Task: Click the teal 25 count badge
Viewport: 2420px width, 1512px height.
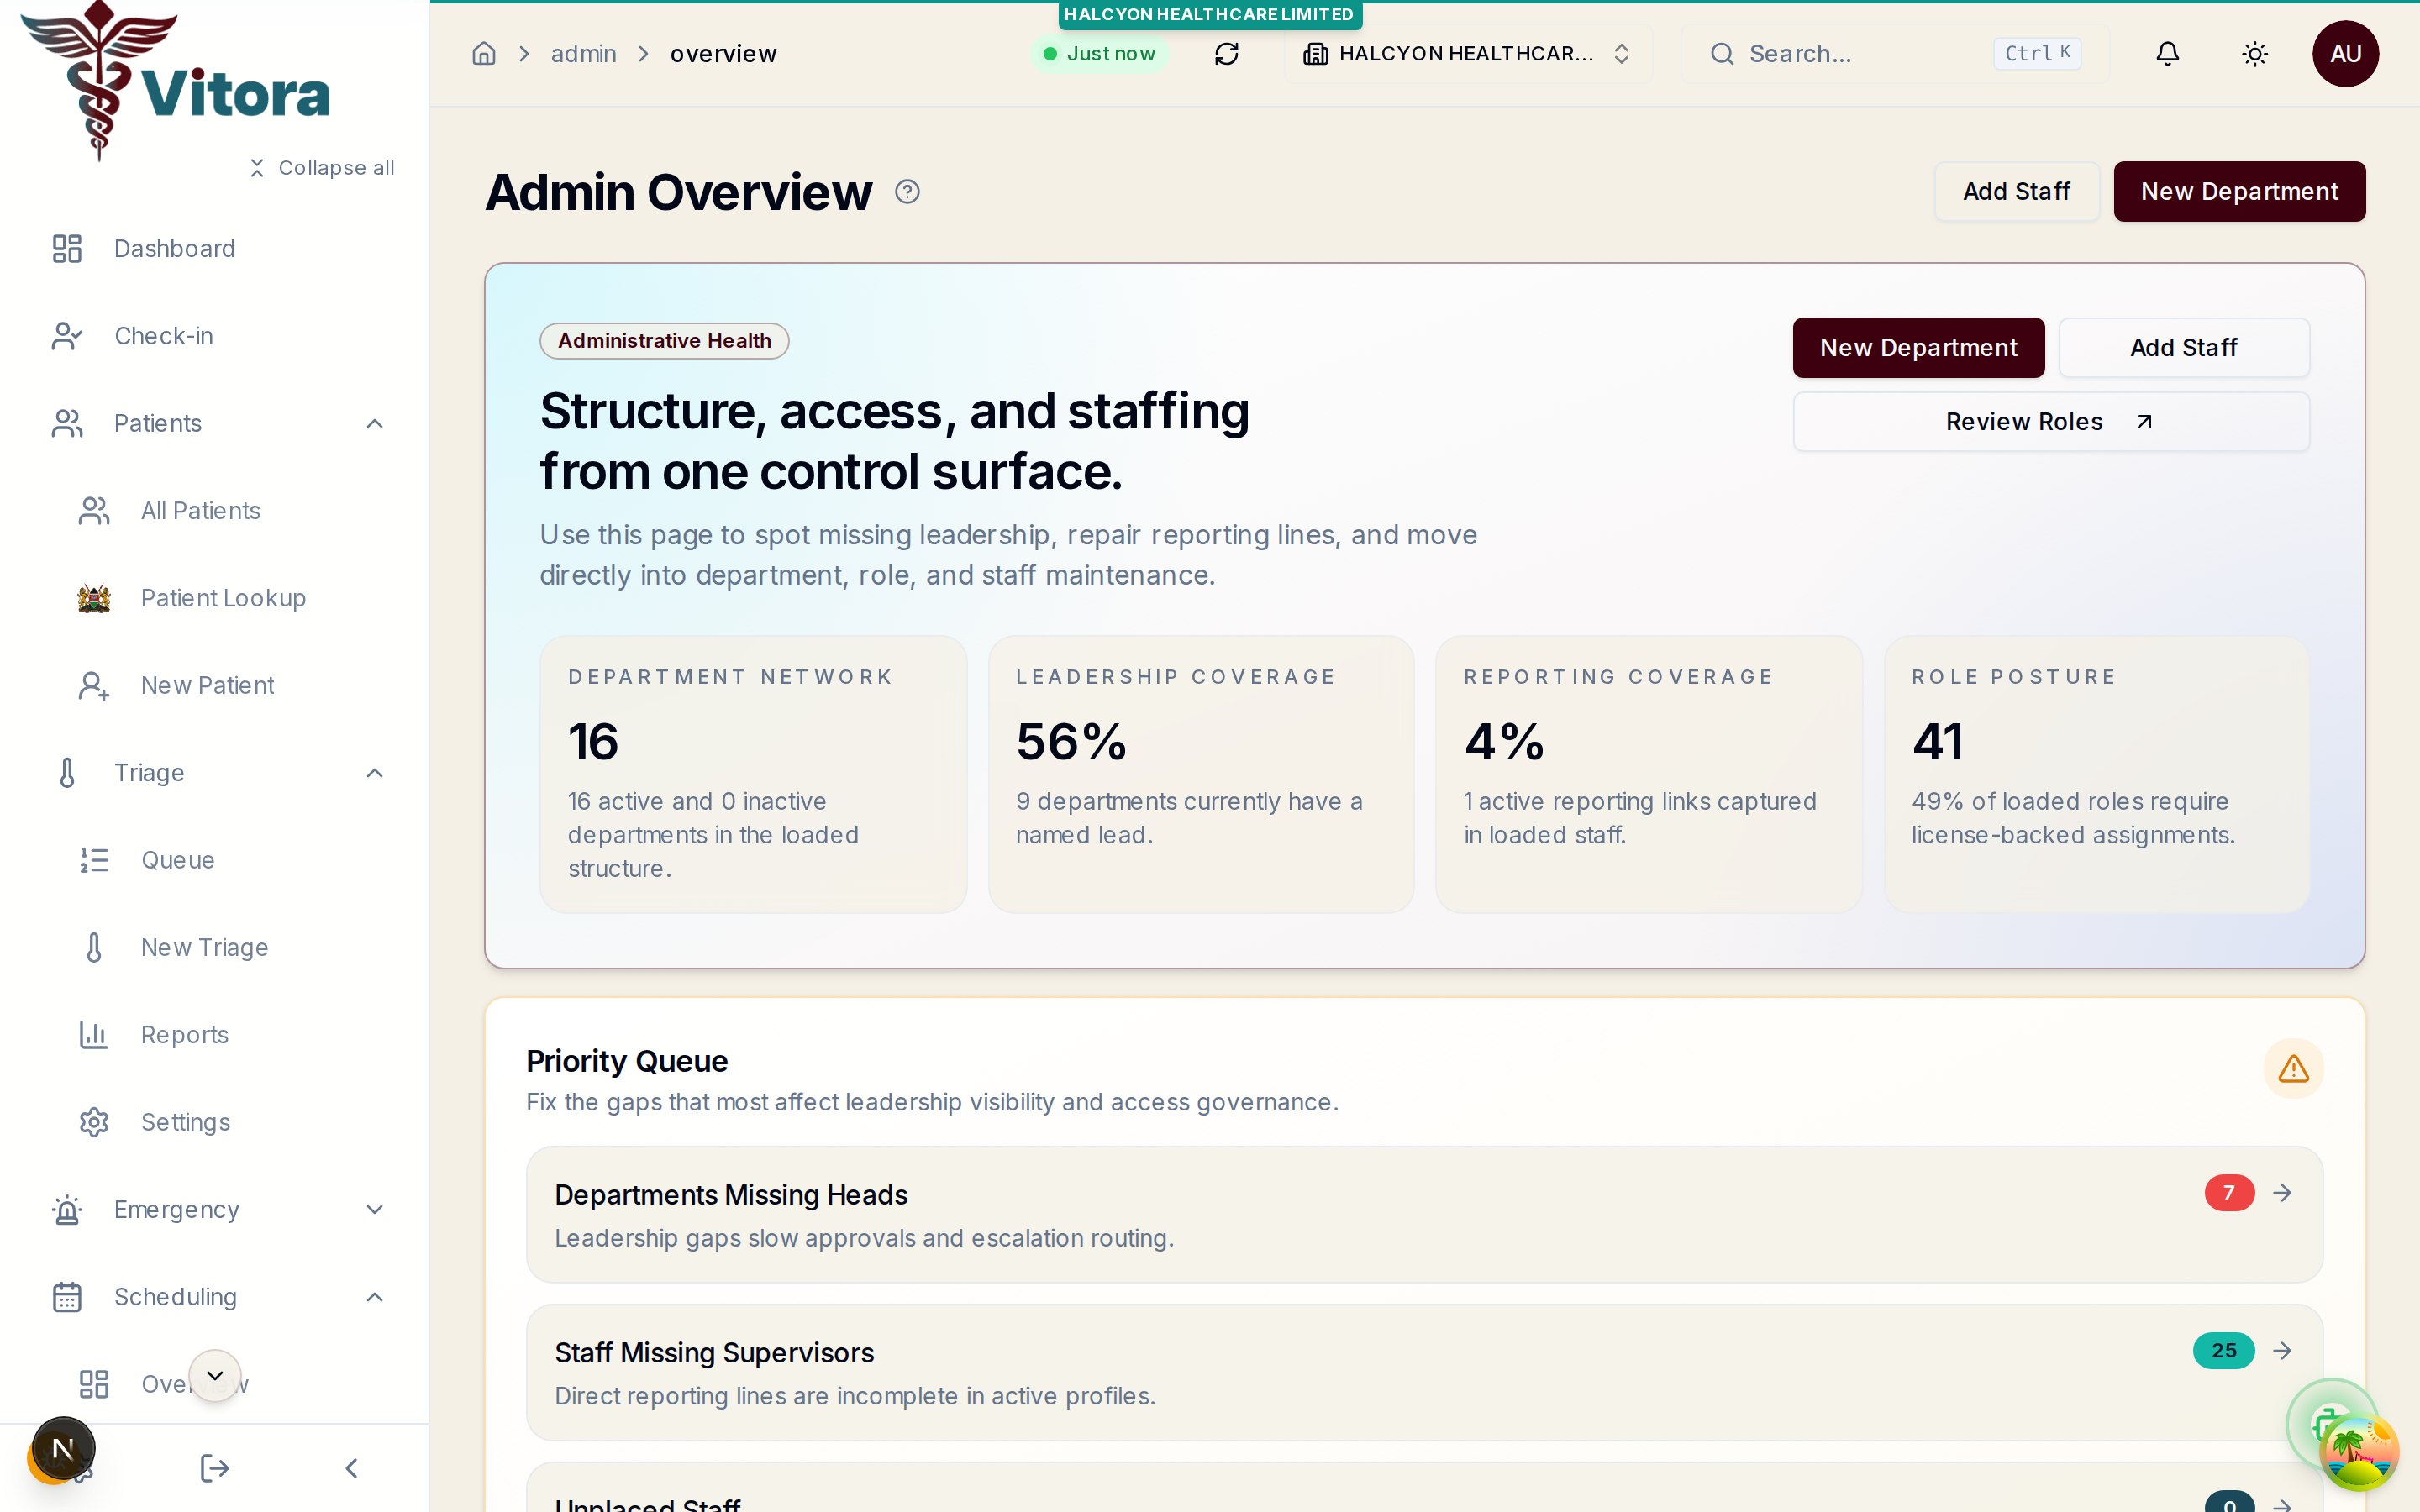Action: [2223, 1351]
